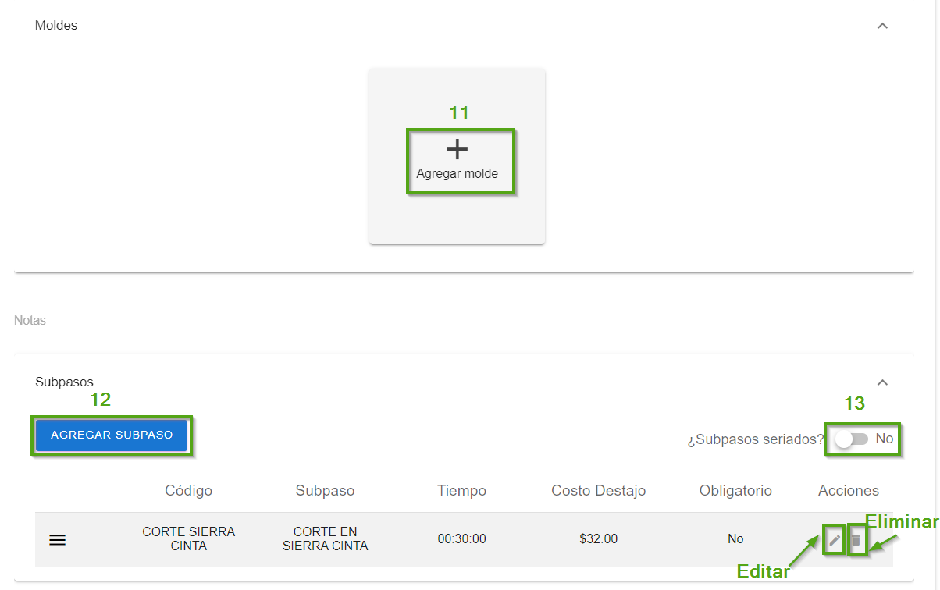Image resolution: width=940 pixels, height=590 pixels.
Task: Click the Tiempo column header
Action: [461, 491]
